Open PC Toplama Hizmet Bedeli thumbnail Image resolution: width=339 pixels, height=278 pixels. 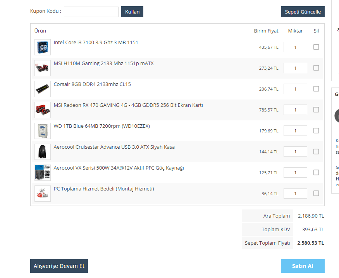[43, 194]
